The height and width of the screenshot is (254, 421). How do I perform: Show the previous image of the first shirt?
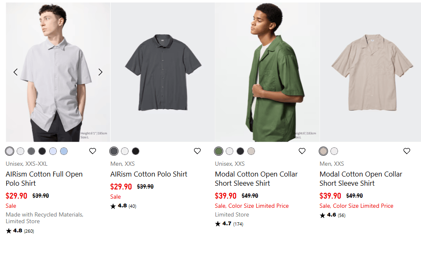pyautogui.click(x=15, y=72)
